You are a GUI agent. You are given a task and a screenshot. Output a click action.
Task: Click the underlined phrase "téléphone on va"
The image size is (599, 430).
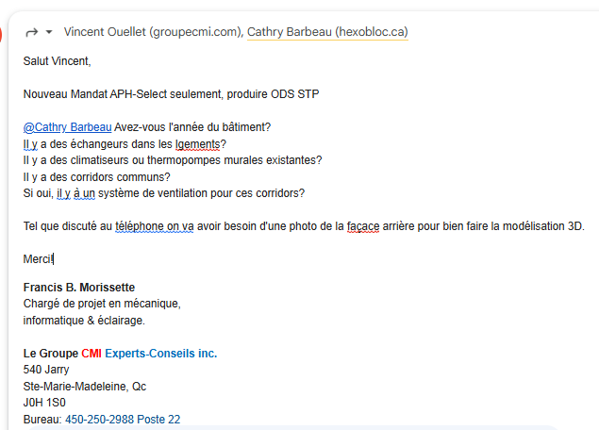click(155, 225)
